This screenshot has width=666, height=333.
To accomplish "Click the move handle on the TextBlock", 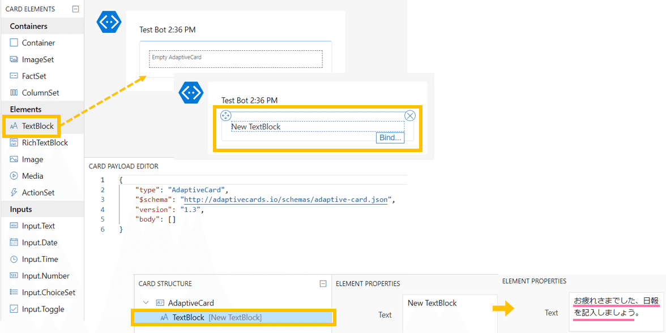I will [225, 115].
